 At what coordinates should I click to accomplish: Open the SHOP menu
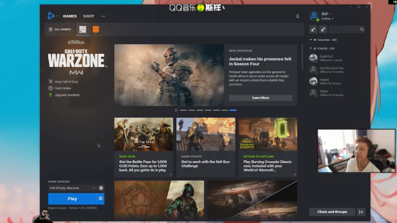point(89,16)
